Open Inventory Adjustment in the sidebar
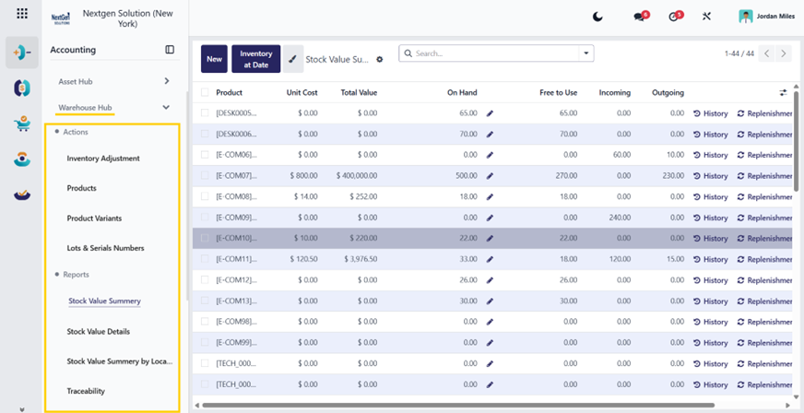Viewport: 804px width, 413px height. [x=103, y=159]
